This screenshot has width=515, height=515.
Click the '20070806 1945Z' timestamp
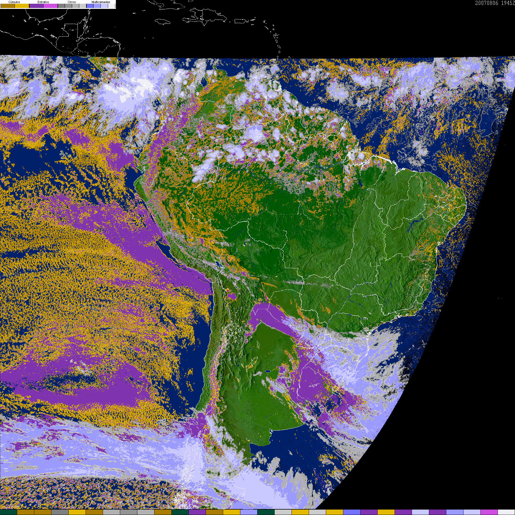(495, 3)
